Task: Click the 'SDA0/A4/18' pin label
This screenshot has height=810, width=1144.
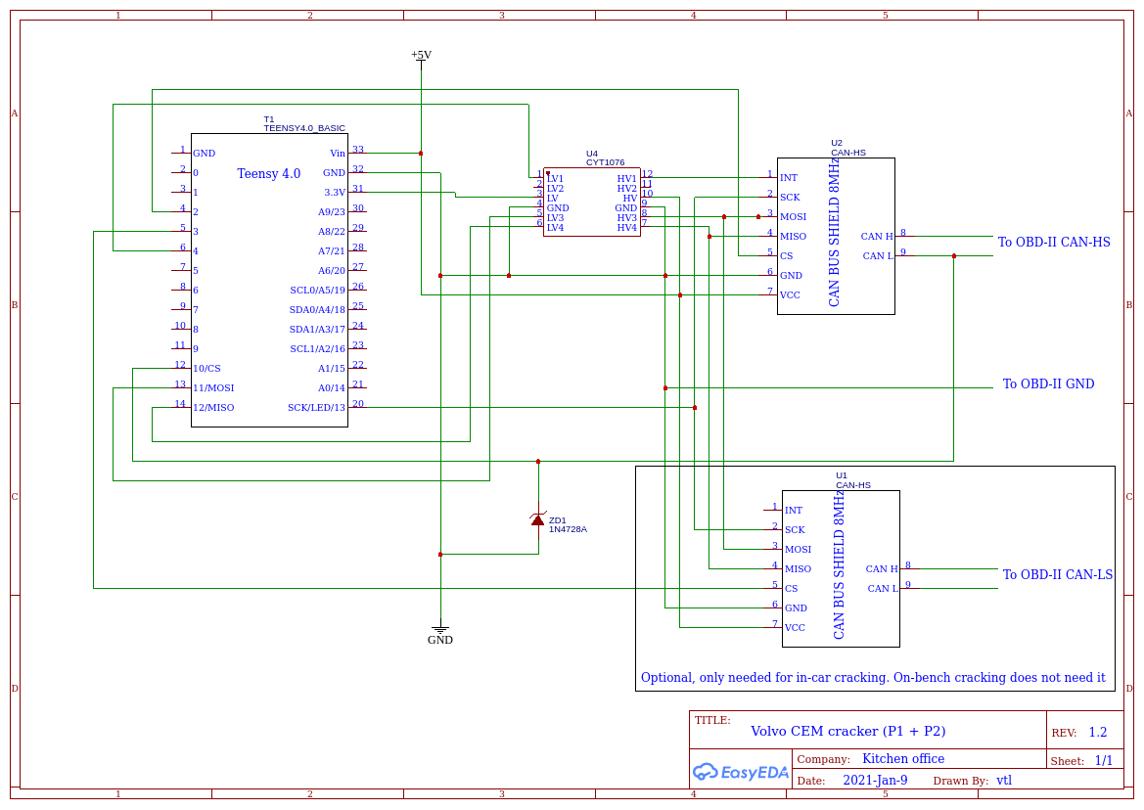Action: (x=317, y=310)
